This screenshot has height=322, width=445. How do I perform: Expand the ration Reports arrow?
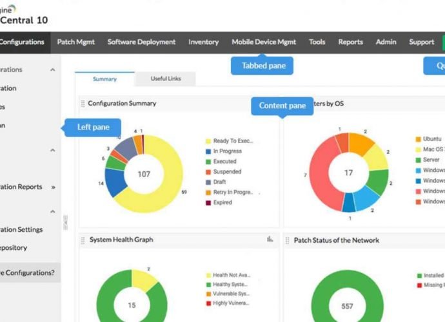(53, 187)
